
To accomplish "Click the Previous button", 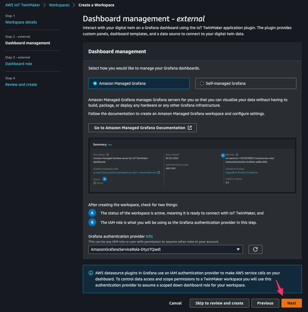I will (x=265, y=303).
